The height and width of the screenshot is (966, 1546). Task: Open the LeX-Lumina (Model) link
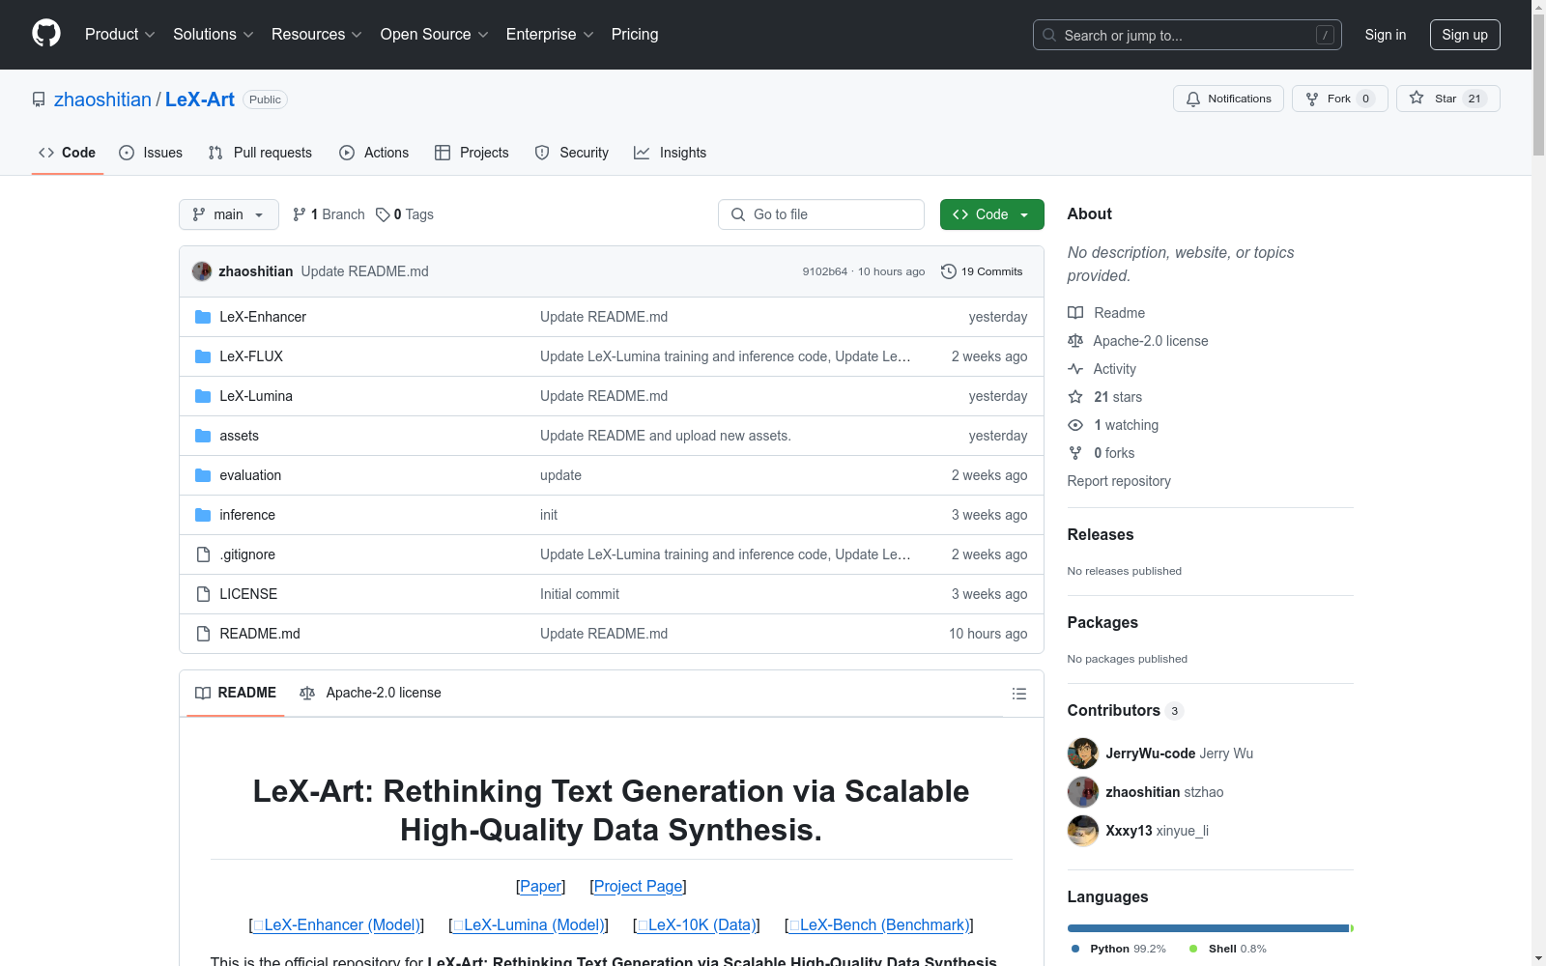[529, 925]
